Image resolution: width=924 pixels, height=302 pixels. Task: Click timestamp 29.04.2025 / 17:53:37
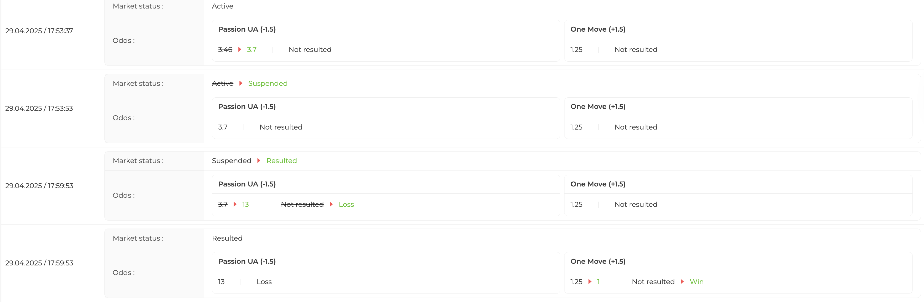pos(39,31)
